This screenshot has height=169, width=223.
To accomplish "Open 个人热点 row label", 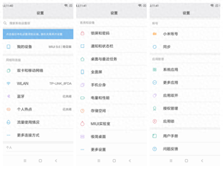I will coord(25,109).
